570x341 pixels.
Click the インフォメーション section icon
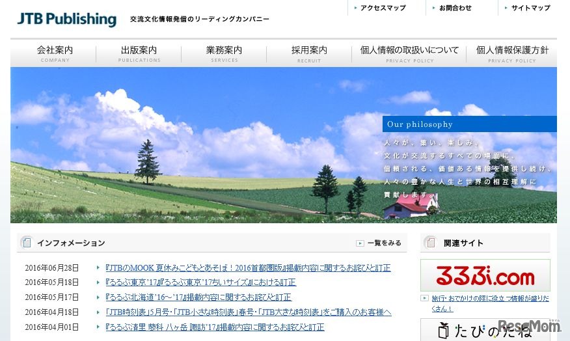coord(27,243)
